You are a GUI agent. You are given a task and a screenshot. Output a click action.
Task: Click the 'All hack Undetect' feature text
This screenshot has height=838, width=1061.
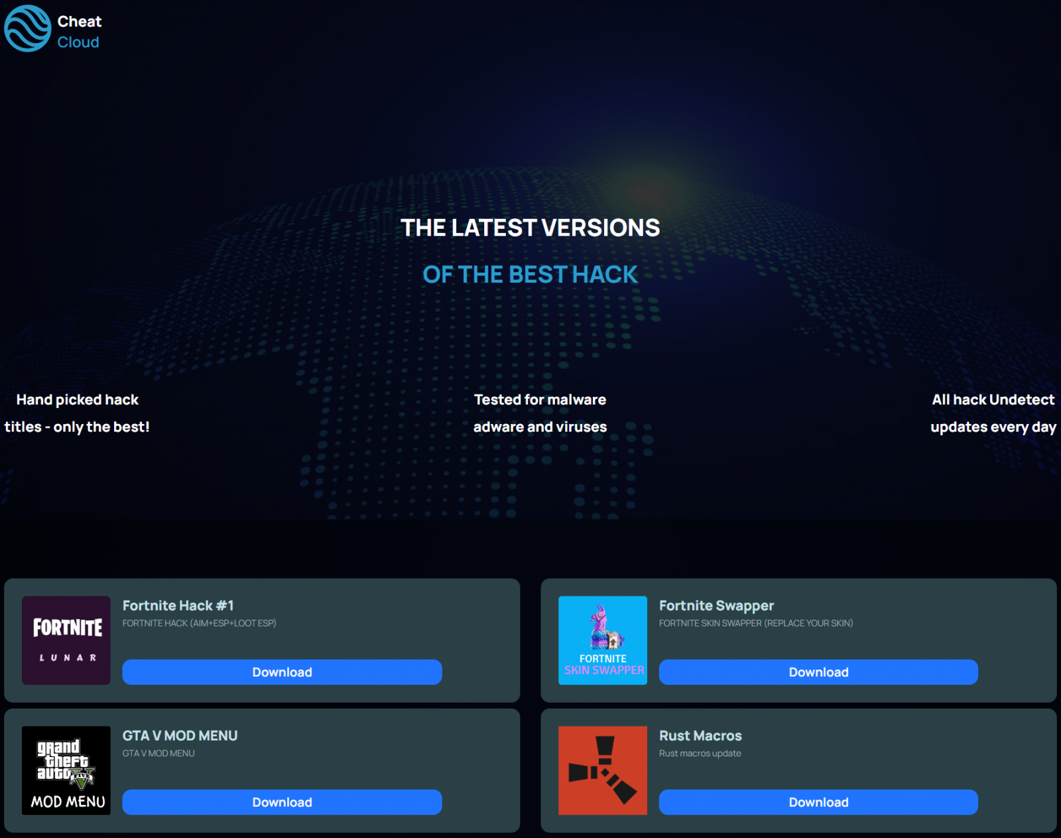coord(993,399)
